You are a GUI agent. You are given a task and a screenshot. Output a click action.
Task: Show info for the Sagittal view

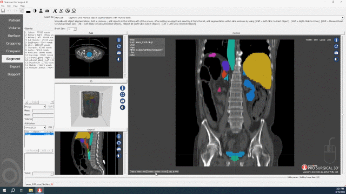tap(119, 136)
